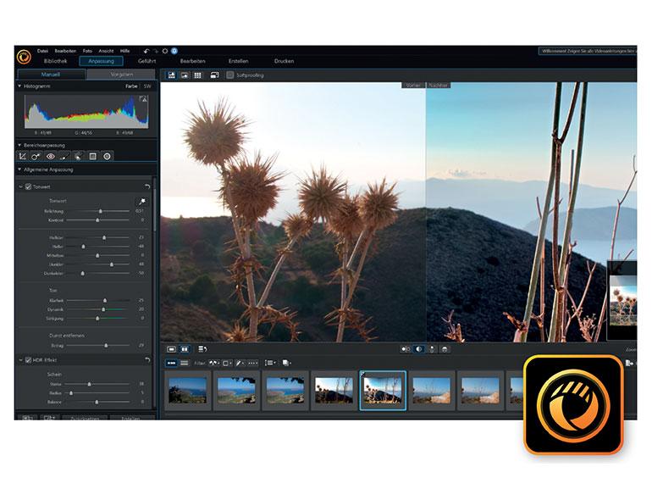Switch to viewer-only layout icon
The image size is (652, 489).
[x=185, y=75]
